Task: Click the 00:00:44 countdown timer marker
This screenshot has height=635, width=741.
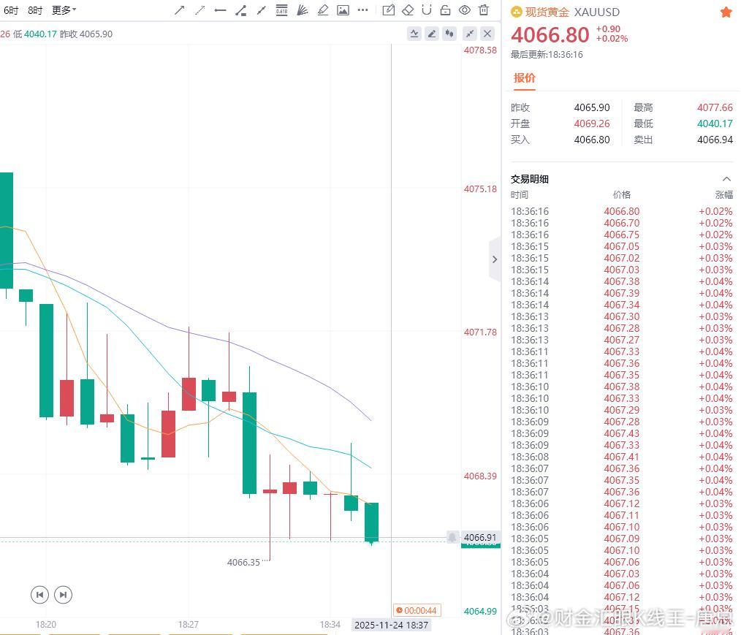Action: [417, 609]
